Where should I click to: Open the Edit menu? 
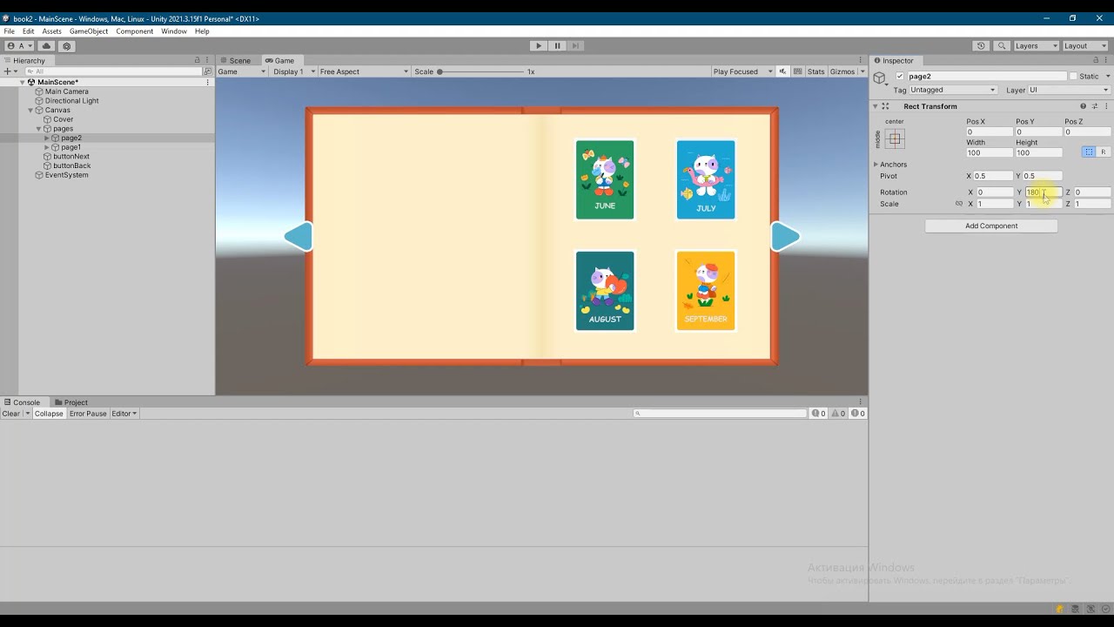29,31
